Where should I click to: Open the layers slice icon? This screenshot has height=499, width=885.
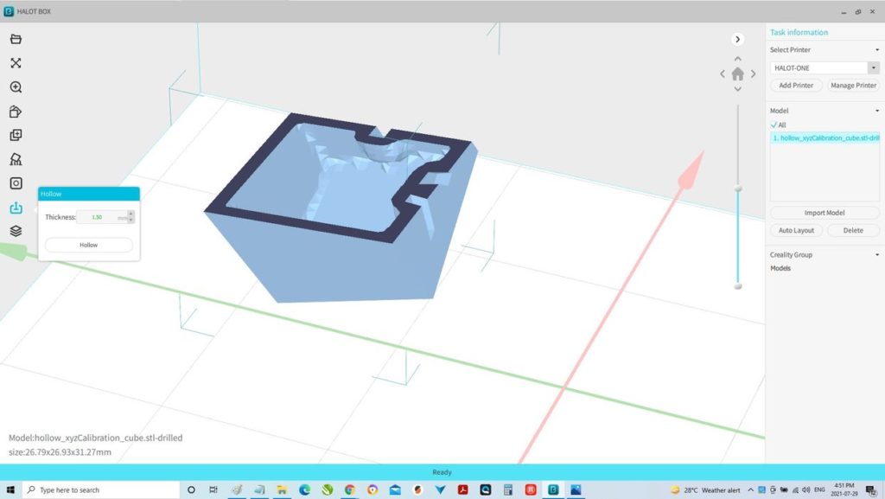tap(16, 231)
